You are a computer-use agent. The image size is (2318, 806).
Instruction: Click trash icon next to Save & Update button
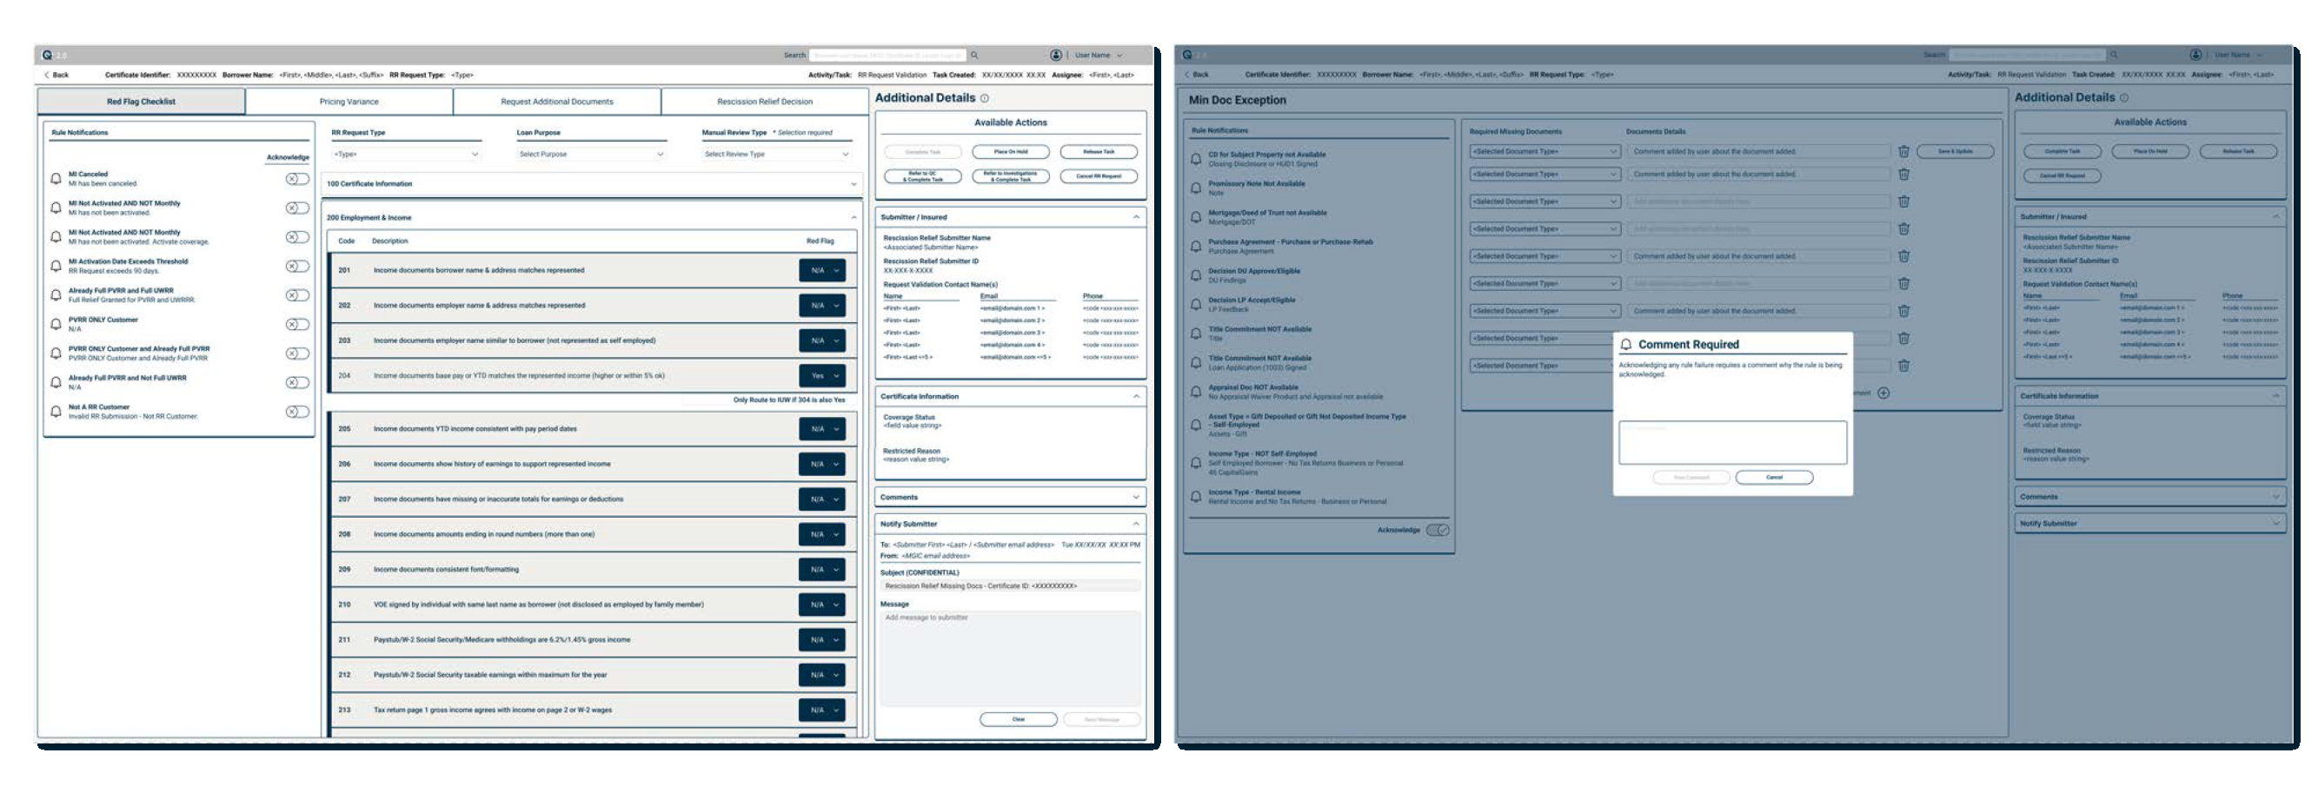tap(1904, 152)
